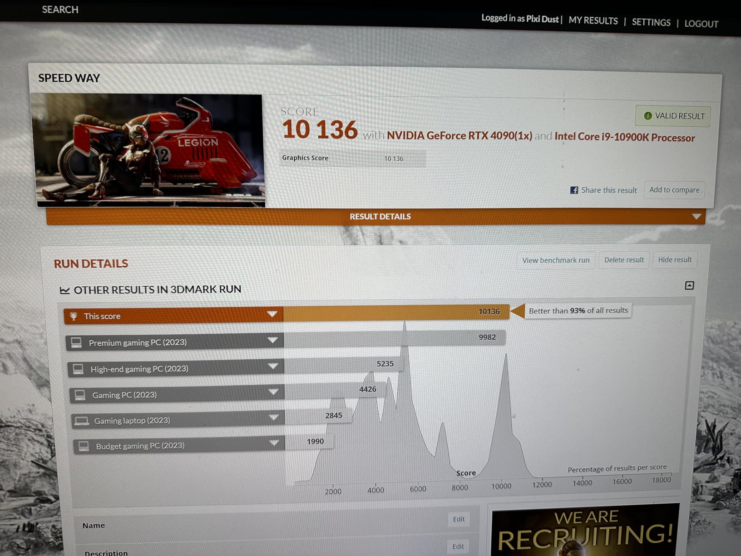Screen dimensions: 741x556
Task: Click View benchmark run button
Action: [x=555, y=260]
